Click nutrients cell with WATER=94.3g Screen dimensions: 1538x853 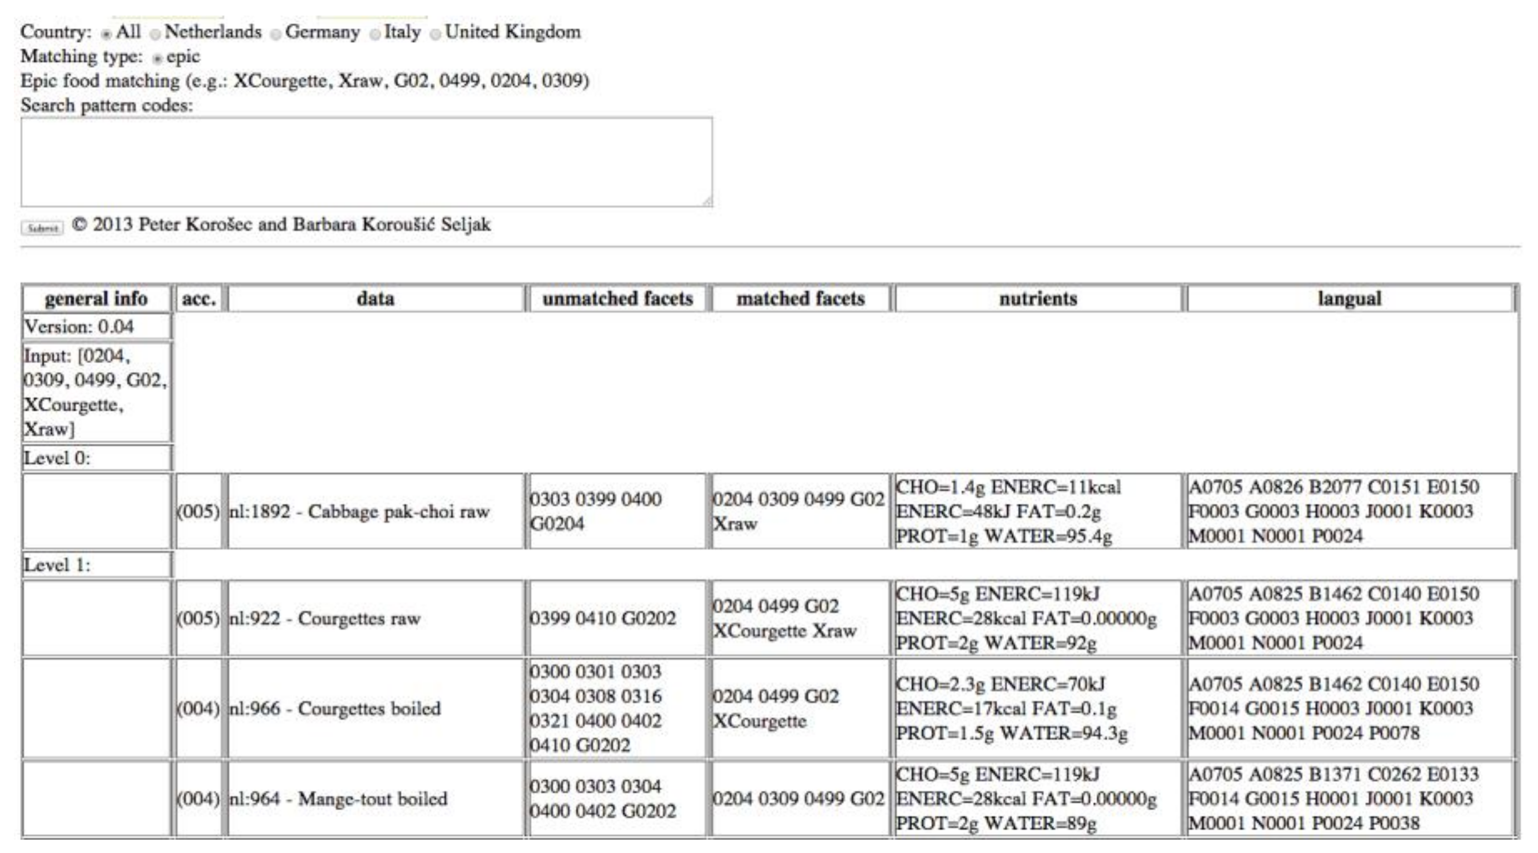point(1038,709)
